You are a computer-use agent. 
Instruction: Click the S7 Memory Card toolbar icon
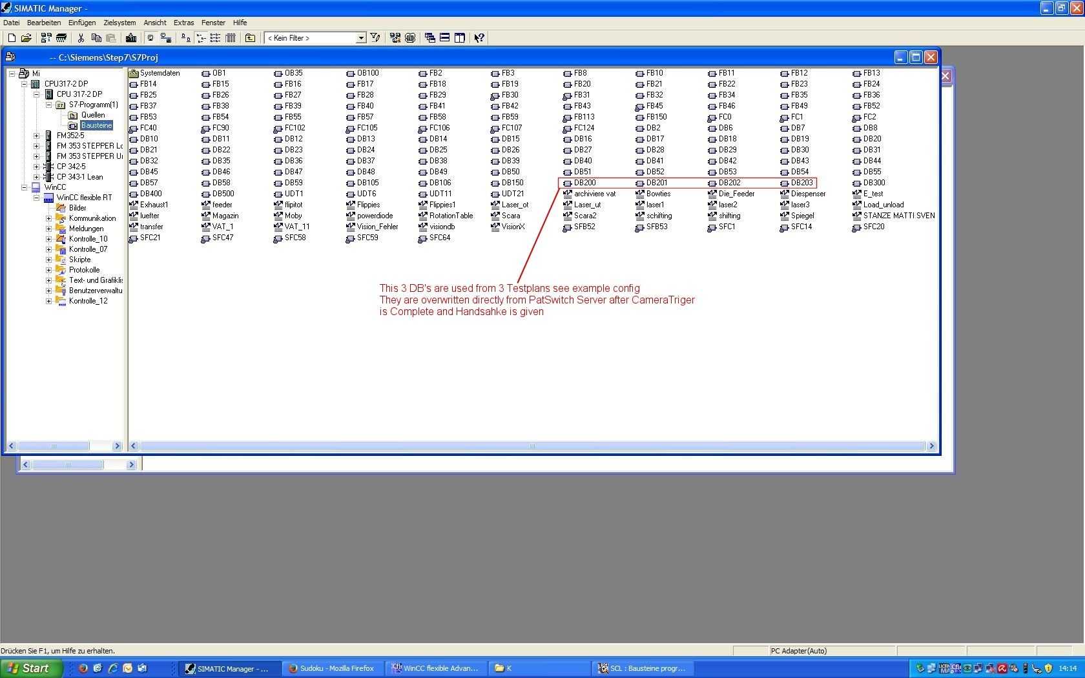(x=61, y=38)
